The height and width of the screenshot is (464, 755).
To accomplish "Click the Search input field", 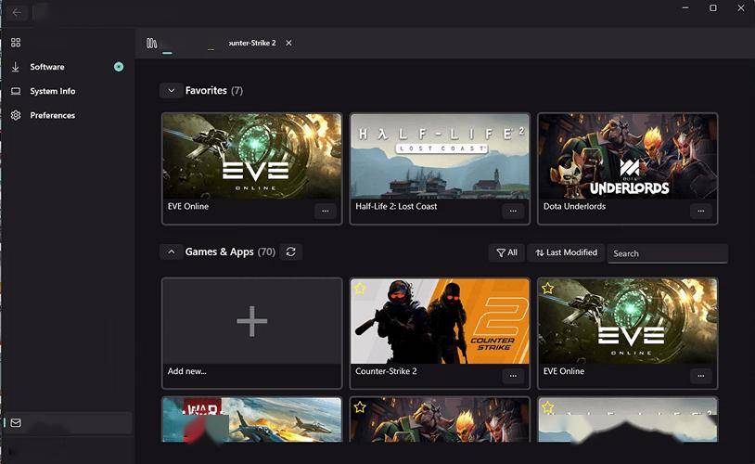I will tap(667, 253).
